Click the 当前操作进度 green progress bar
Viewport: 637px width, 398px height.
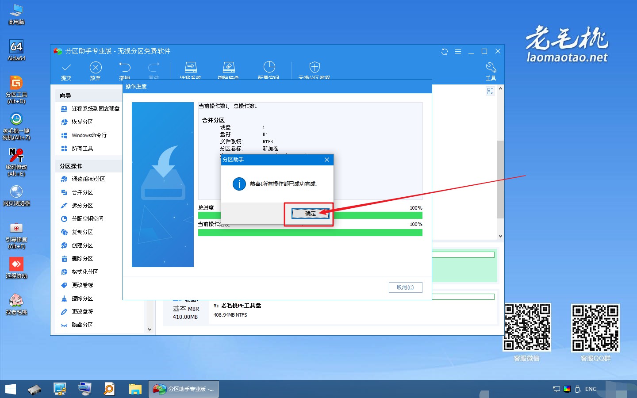tap(310, 233)
